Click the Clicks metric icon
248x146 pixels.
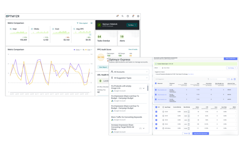click(x=32, y=29)
